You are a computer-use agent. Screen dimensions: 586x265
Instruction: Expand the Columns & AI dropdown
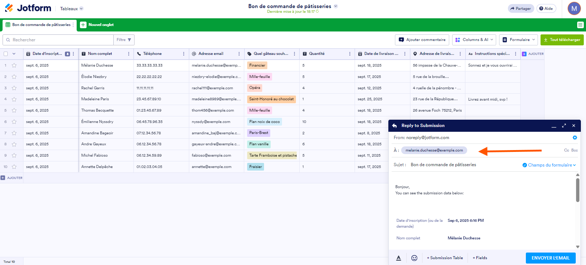pyautogui.click(x=474, y=40)
